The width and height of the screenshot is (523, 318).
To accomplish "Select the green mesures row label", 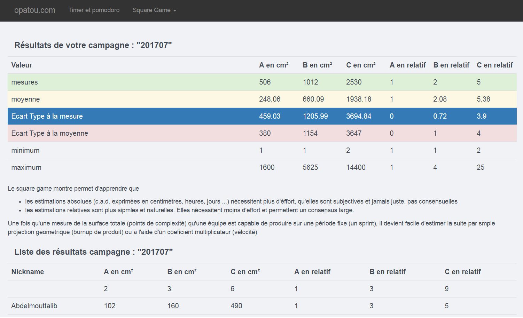I will 24,82.
